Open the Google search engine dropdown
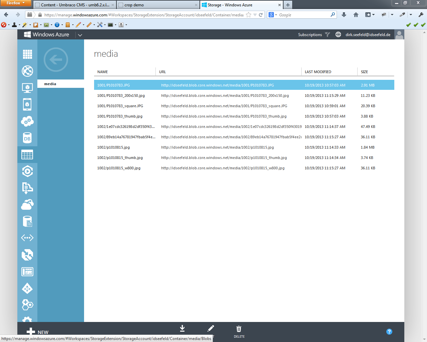The image size is (427, 342). pyautogui.click(x=273, y=15)
